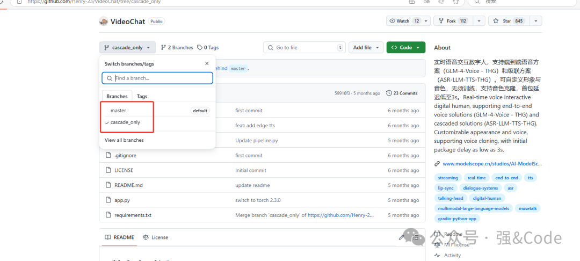
Task: Click the lip-sync topic tag
Action: click(446, 188)
